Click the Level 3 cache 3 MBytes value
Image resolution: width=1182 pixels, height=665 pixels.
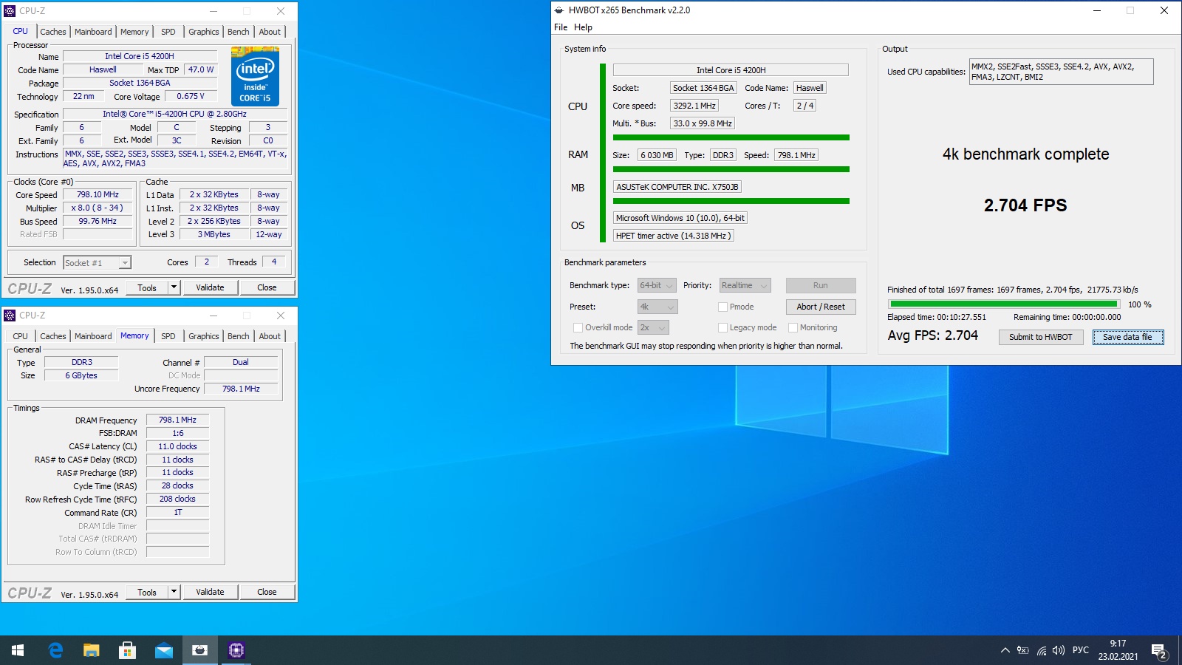click(x=213, y=234)
